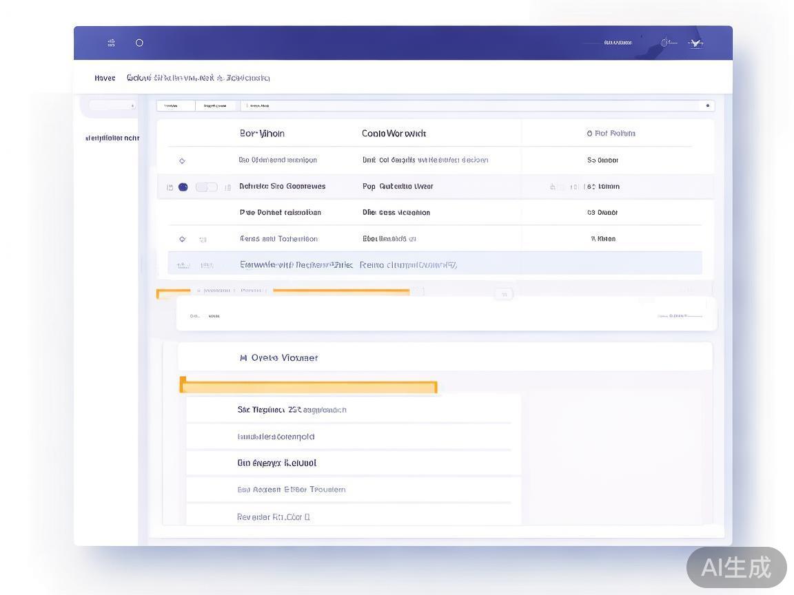Select the dark blue radio dot in the second row
Viewport: 794px width, 595px height.
183,187
